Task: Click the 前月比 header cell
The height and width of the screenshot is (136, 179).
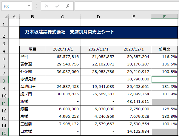Action: pyautogui.click(x=164, y=50)
